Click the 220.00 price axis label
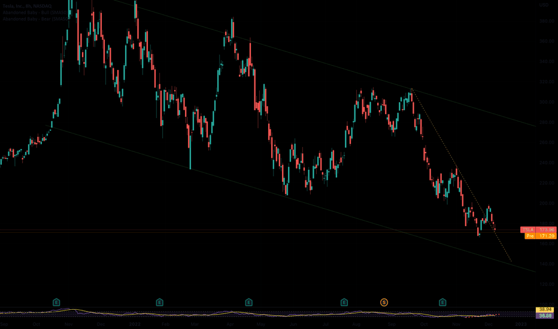 547,183
